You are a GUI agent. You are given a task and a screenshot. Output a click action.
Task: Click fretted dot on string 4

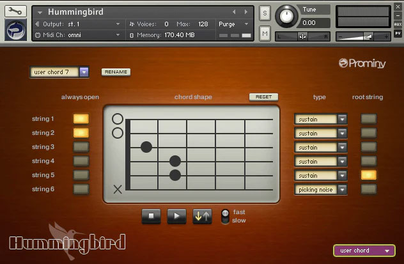(175, 161)
